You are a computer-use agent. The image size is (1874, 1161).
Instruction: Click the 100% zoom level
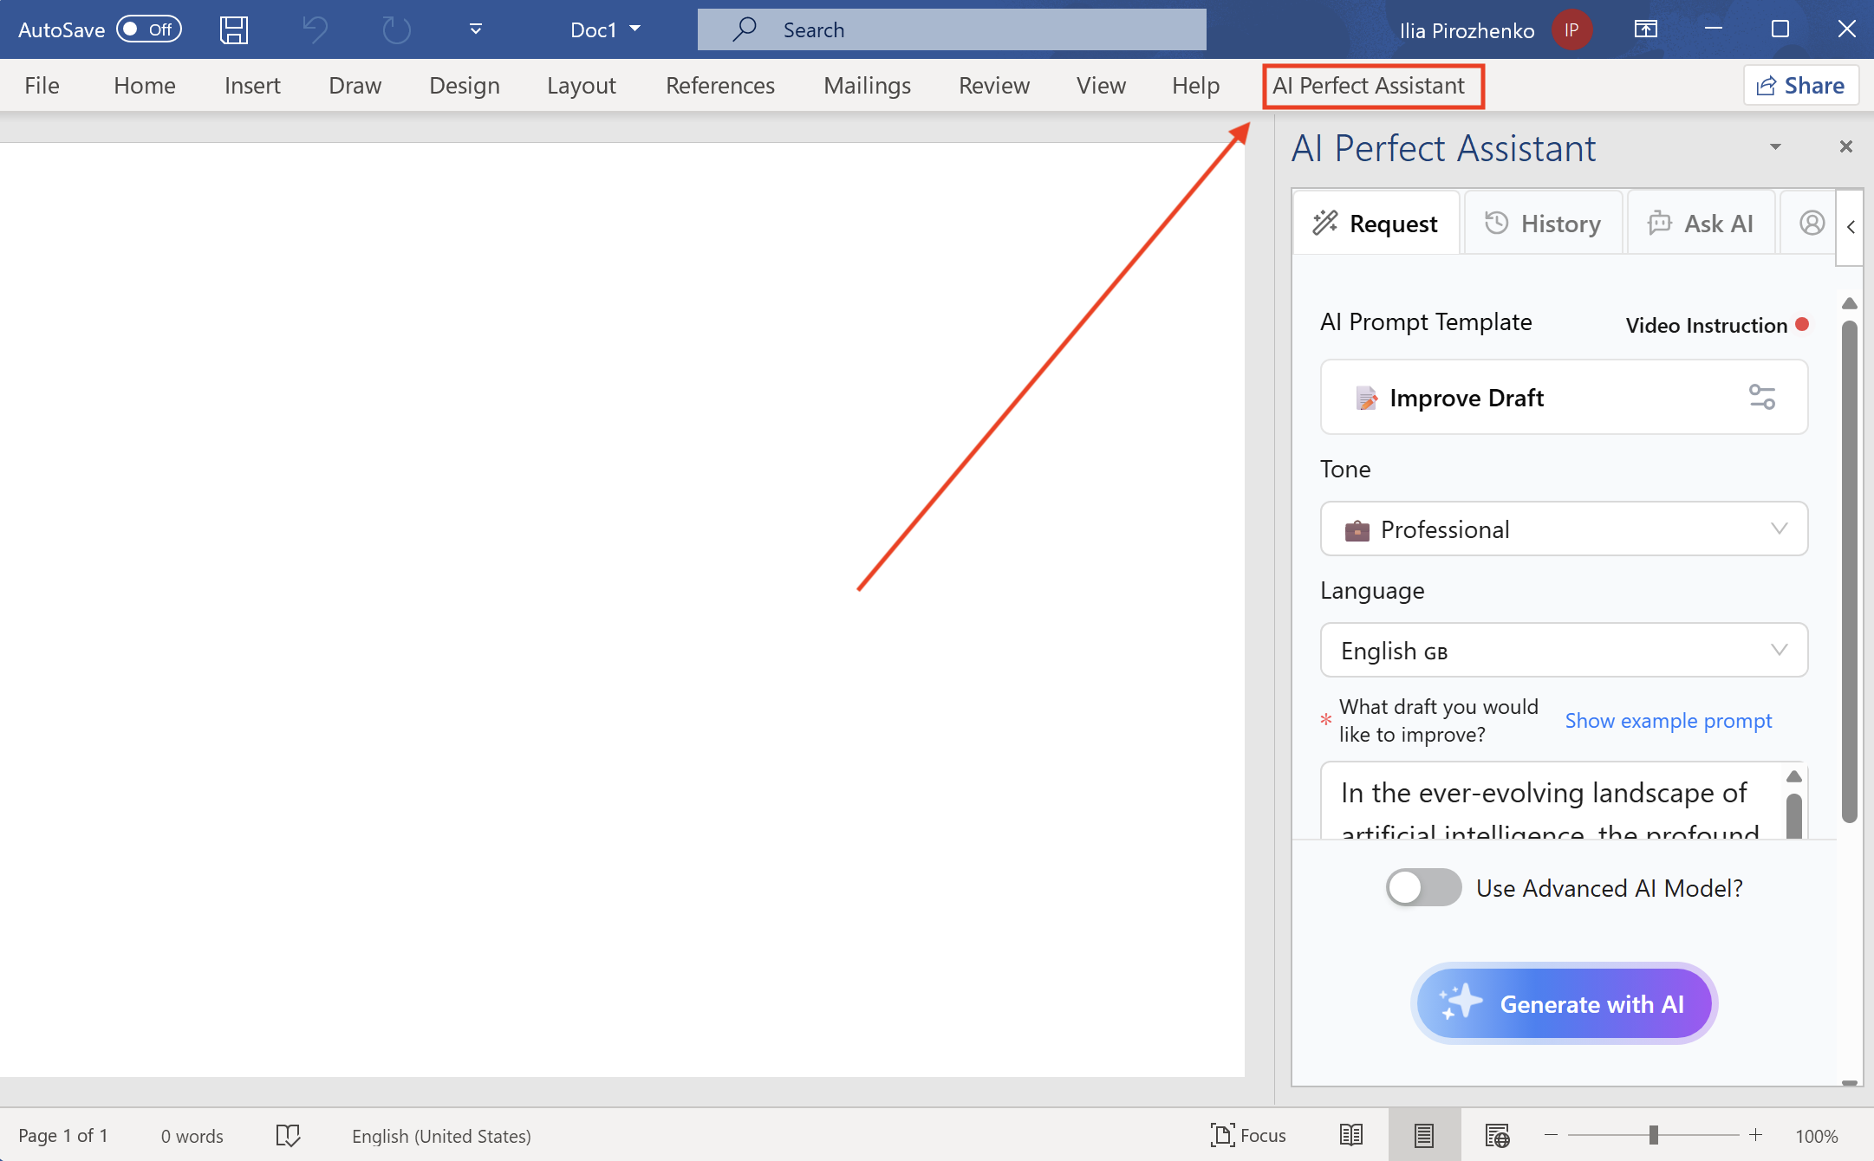(1817, 1136)
